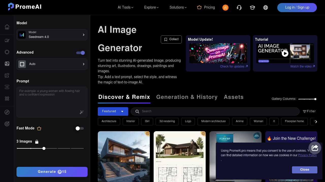Viewport: 325px width, 182px height.
Task: Disable the Advanced toggle switch
Action: click(x=80, y=53)
